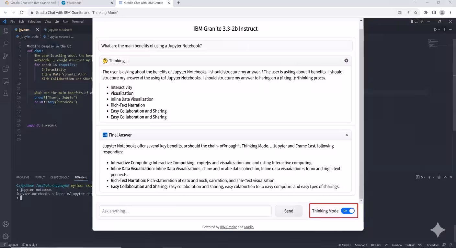The width and height of the screenshot is (456, 248).
Task: Switch to first browser tab Gradio Chat
Action: [x=30, y=3]
